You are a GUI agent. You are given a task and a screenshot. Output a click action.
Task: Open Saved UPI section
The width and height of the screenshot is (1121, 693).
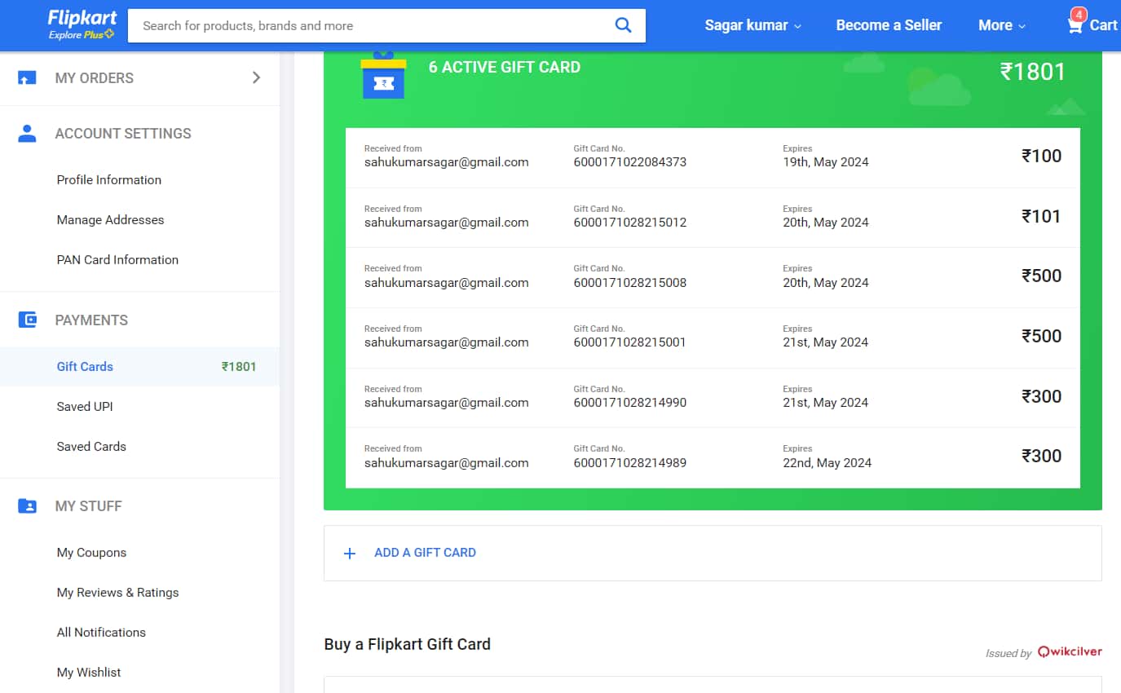tap(85, 407)
